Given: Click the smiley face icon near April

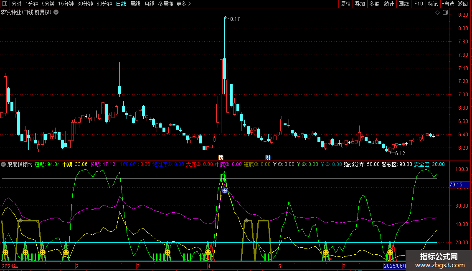Looking at the screenshot, I should point(208,252).
